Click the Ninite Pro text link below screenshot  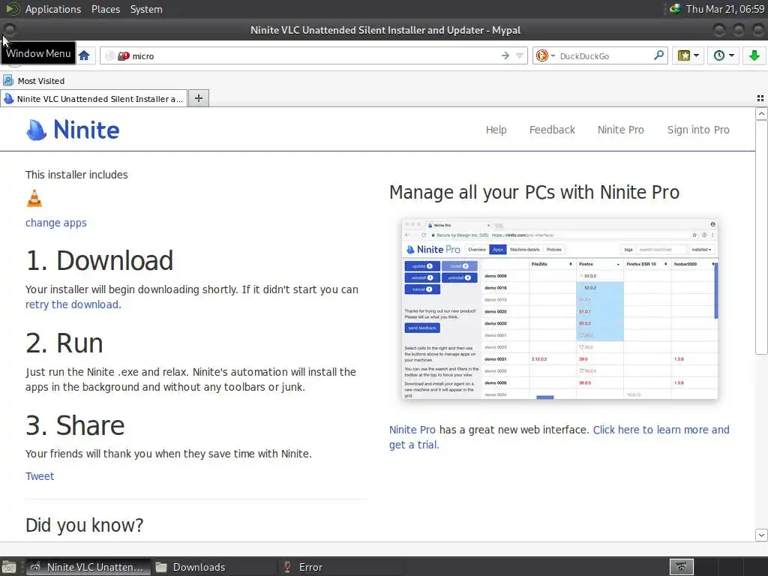(412, 430)
